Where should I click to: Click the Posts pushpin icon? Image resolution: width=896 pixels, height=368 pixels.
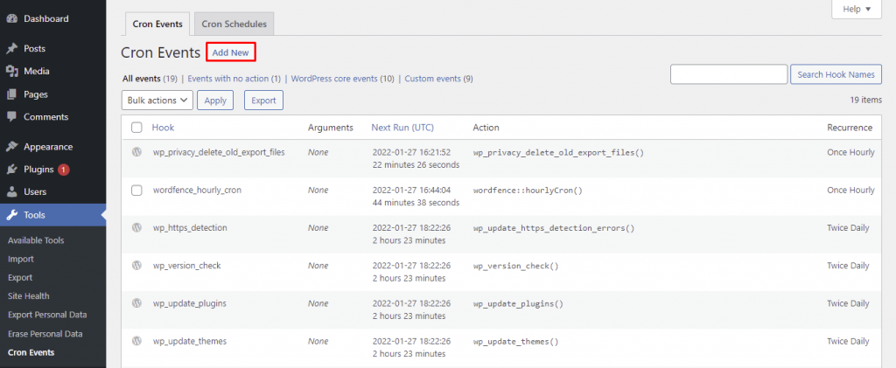[x=11, y=48]
